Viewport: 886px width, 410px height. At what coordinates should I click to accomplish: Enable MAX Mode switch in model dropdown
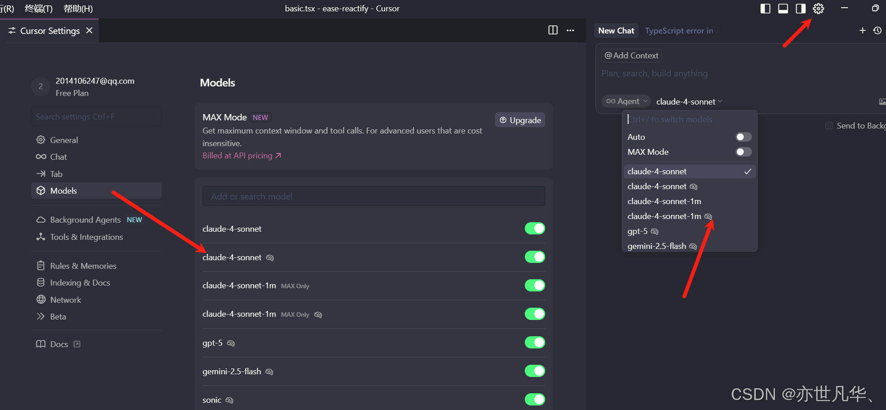[x=743, y=152]
